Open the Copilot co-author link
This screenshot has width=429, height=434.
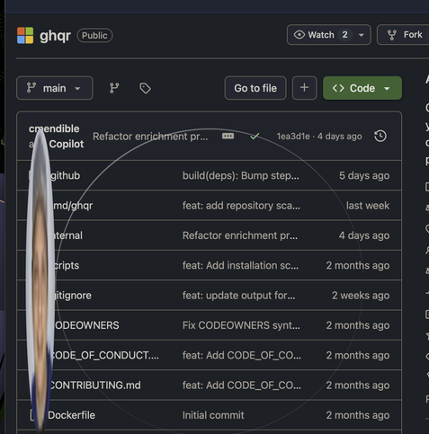click(67, 144)
